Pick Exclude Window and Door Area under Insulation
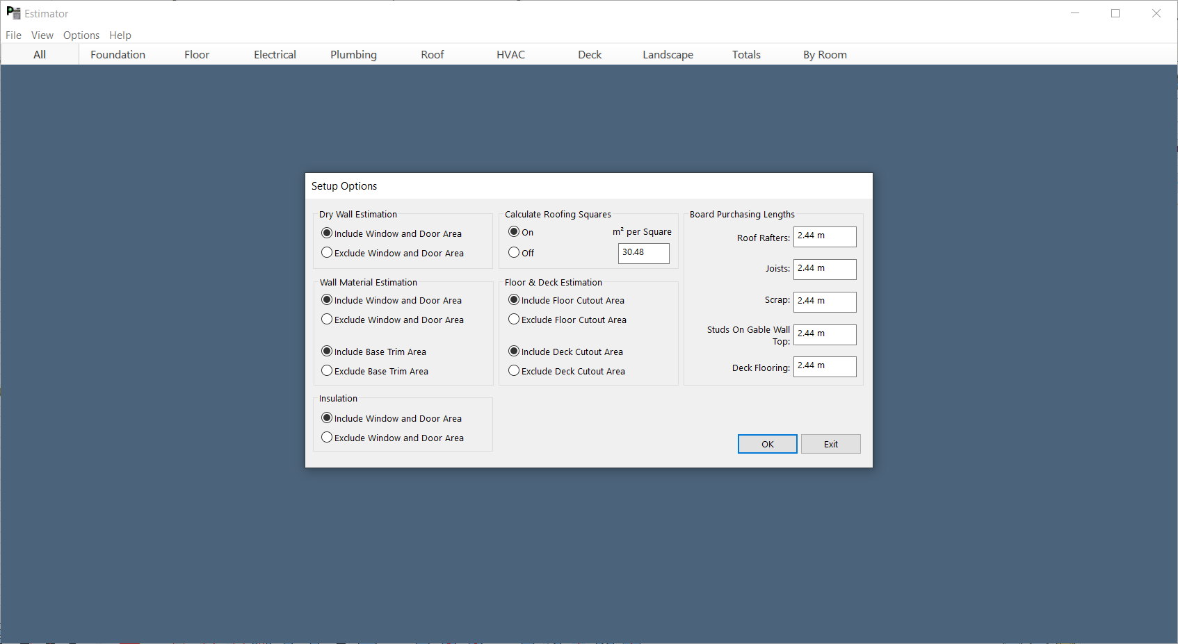The height and width of the screenshot is (644, 1178). 327,438
